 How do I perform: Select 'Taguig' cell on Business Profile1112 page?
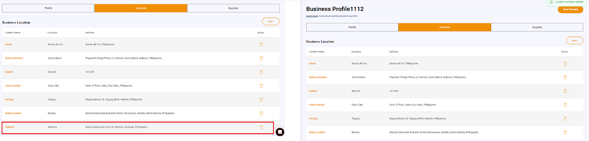[355, 119]
